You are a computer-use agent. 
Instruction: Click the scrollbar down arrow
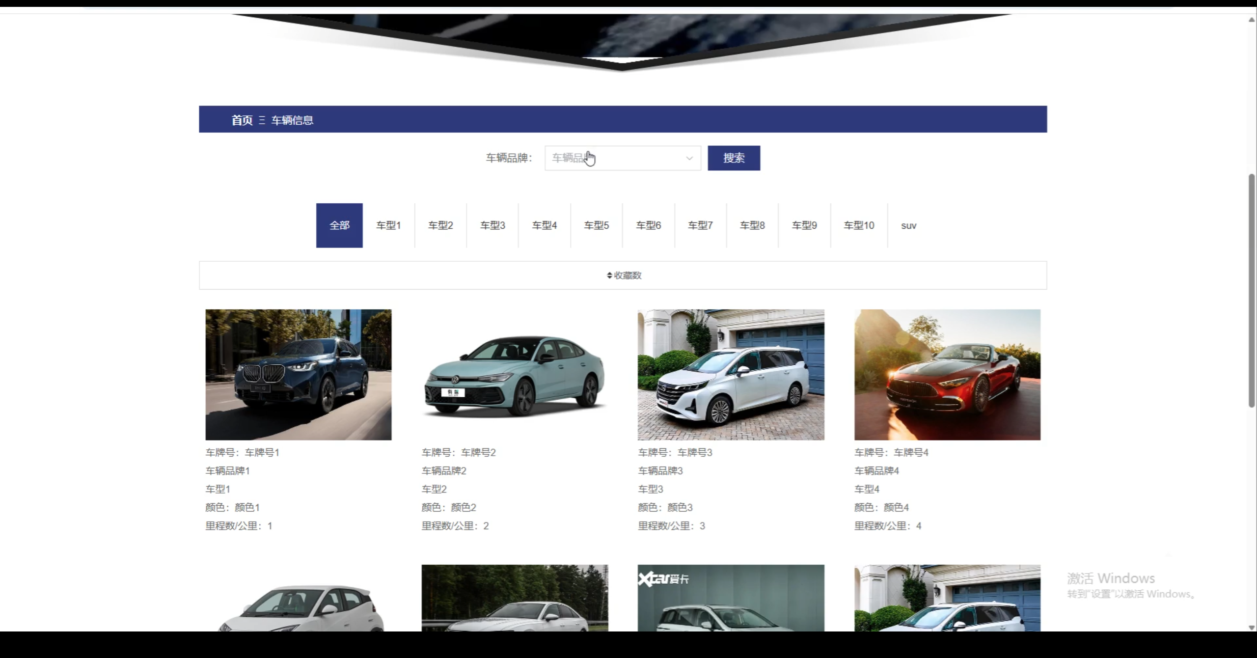pyautogui.click(x=1252, y=627)
